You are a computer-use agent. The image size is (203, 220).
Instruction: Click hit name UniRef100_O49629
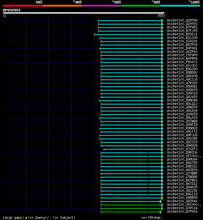(182, 90)
